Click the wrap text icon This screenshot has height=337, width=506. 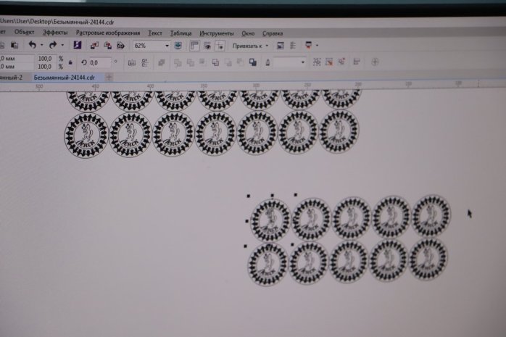(x=317, y=62)
